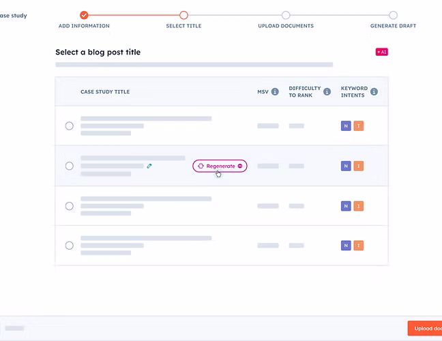Click the I intent badge in first row
The image size is (442, 341).
[x=359, y=126]
